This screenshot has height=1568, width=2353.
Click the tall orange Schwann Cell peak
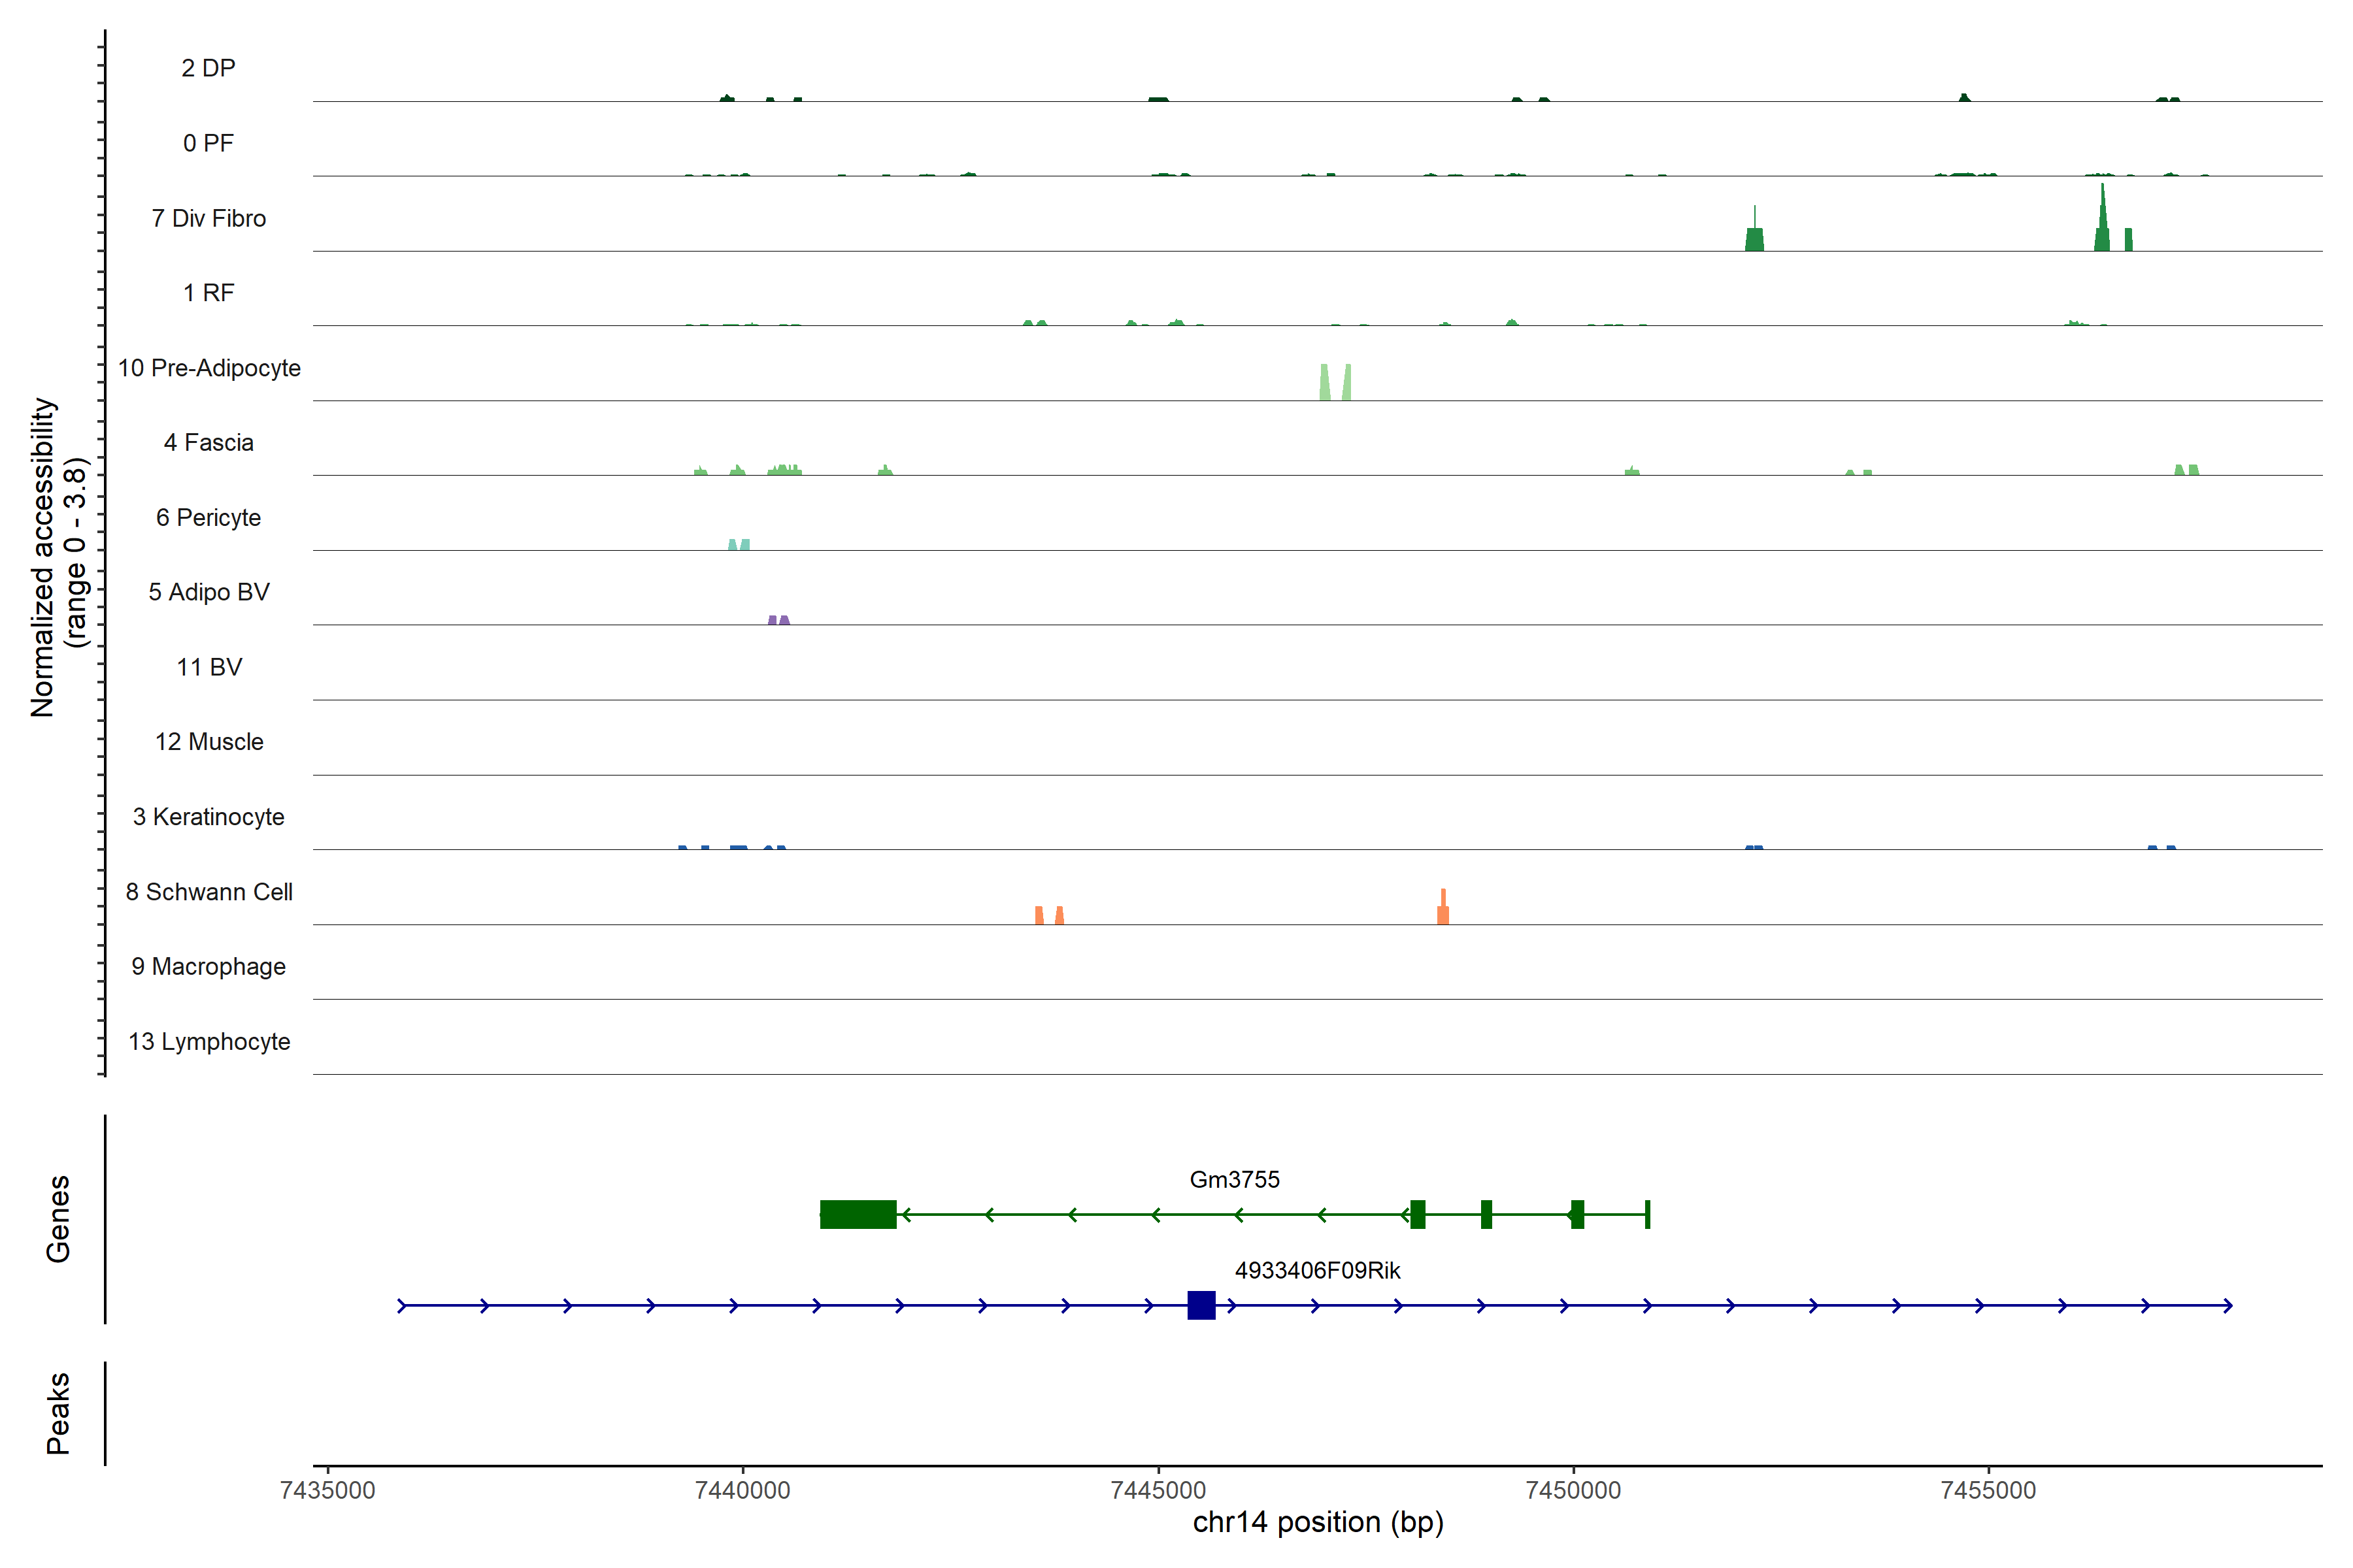click(x=1443, y=909)
